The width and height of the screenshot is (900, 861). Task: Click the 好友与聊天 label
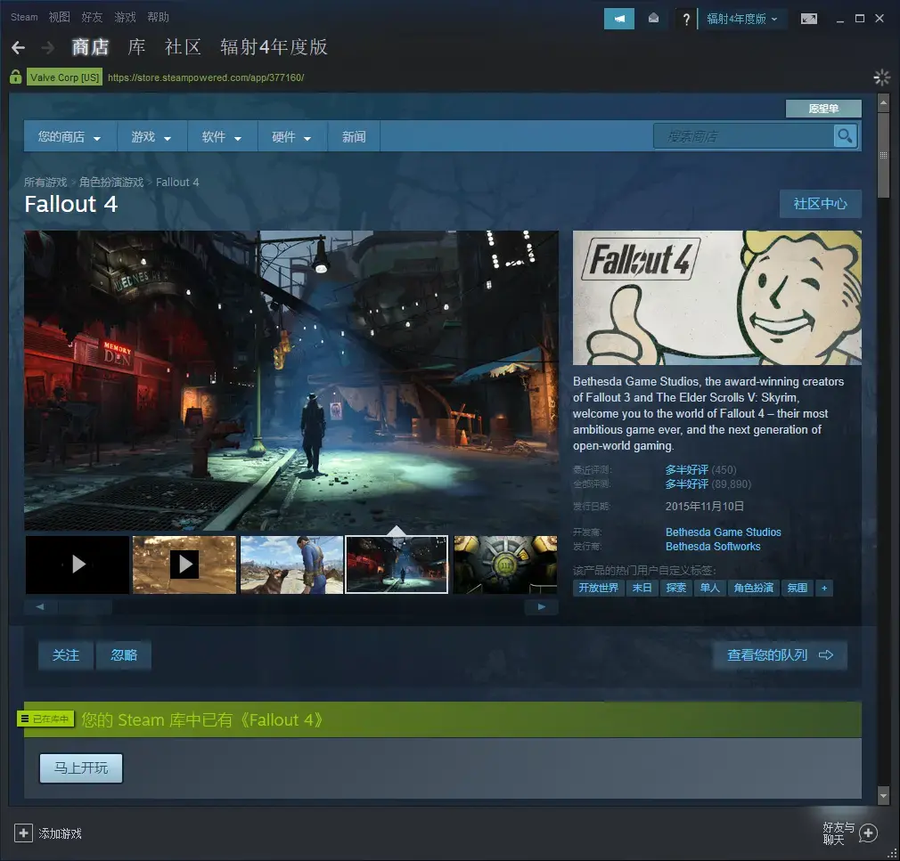[839, 833]
